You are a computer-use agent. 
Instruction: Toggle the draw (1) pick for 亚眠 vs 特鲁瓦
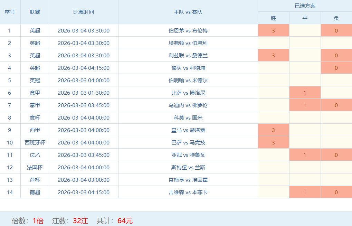tap(305, 155)
